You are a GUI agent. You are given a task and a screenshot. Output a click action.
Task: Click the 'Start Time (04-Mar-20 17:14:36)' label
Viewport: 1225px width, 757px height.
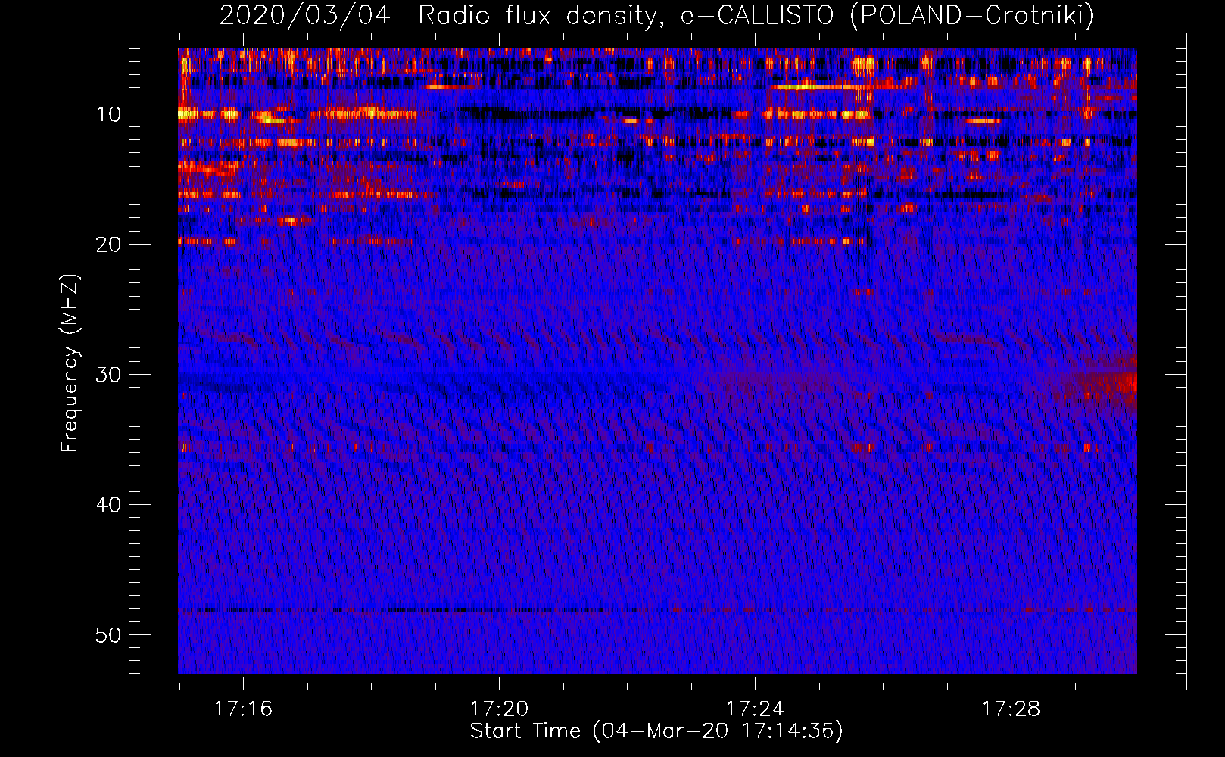656,731
